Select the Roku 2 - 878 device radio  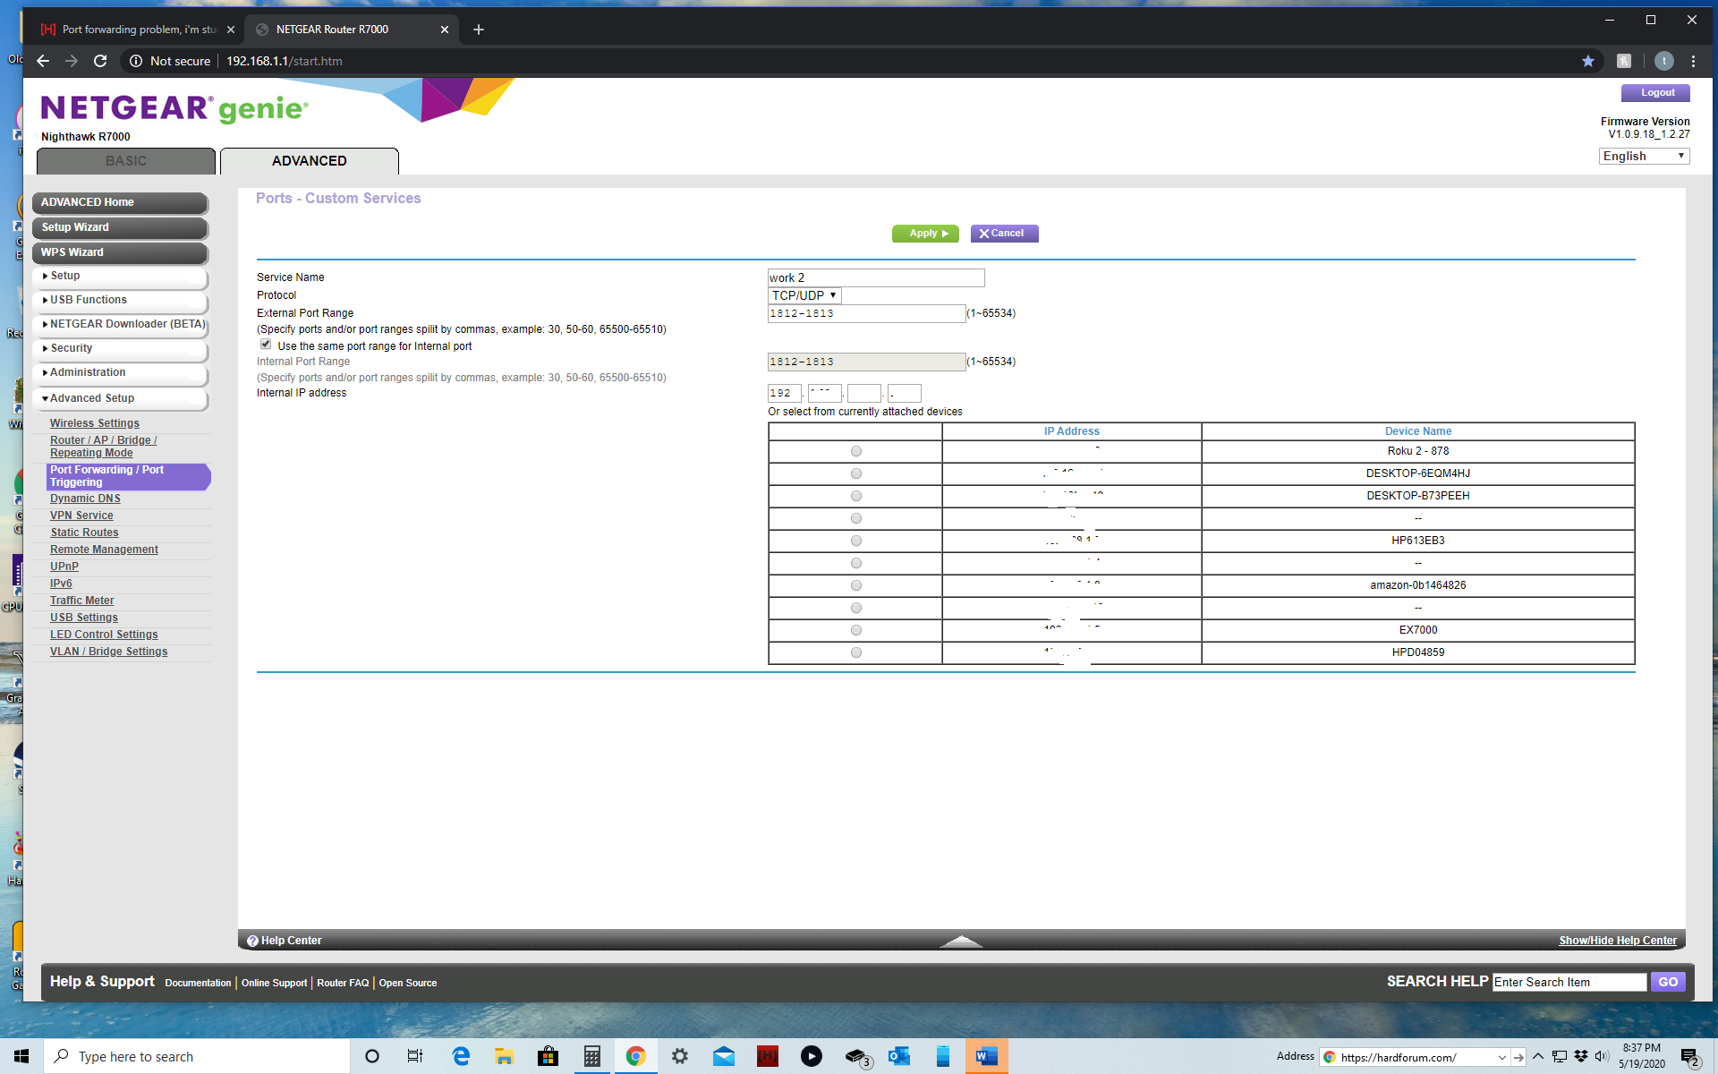(x=856, y=451)
